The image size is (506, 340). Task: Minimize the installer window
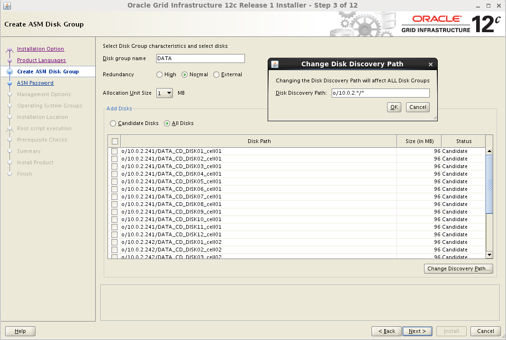(478, 6)
